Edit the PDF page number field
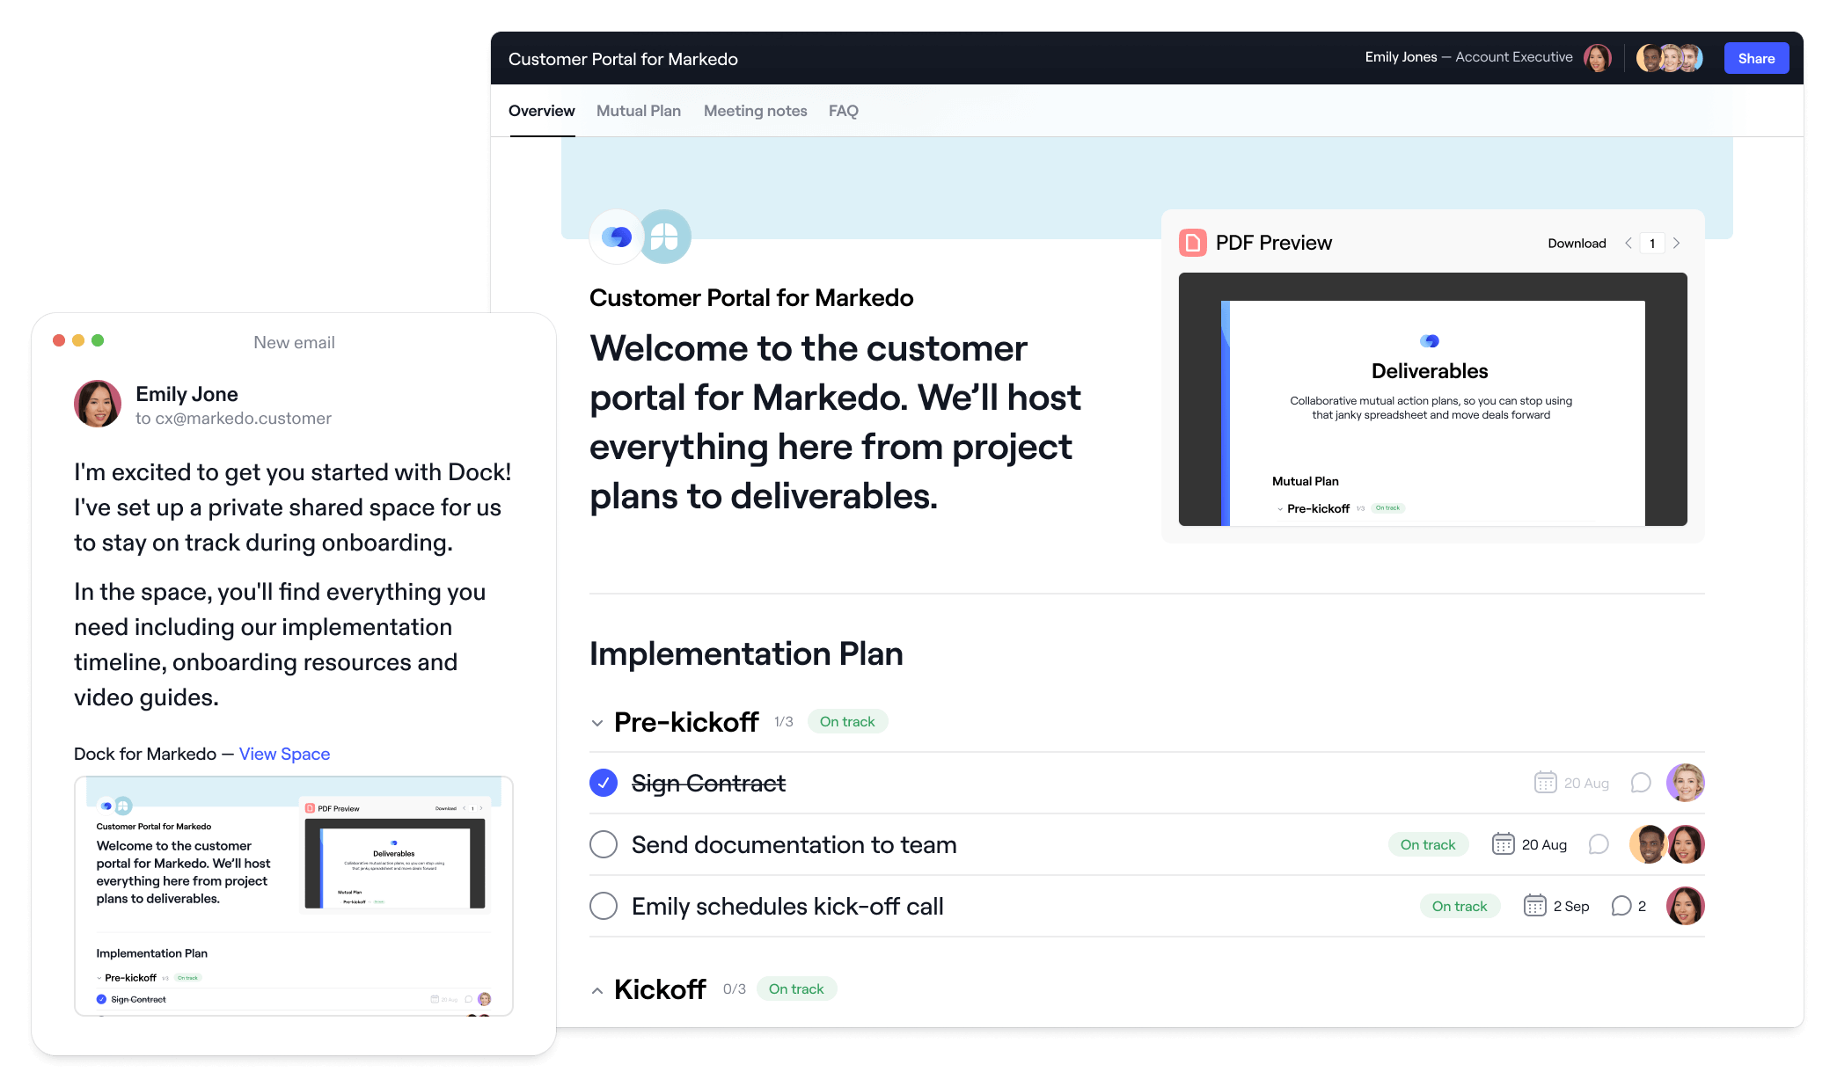The width and height of the screenshot is (1837, 1087). (1652, 243)
